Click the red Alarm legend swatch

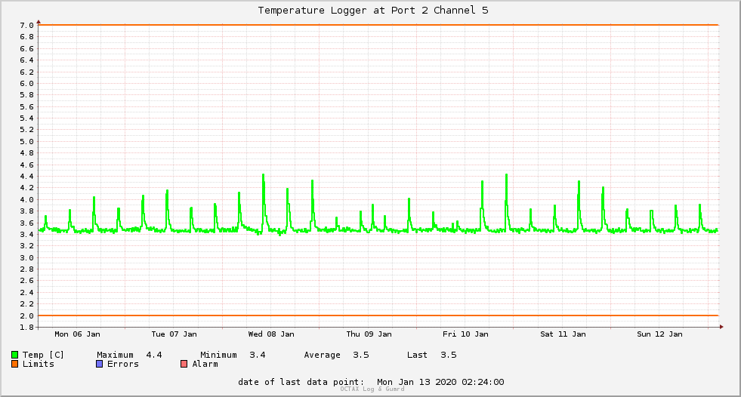(184, 364)
